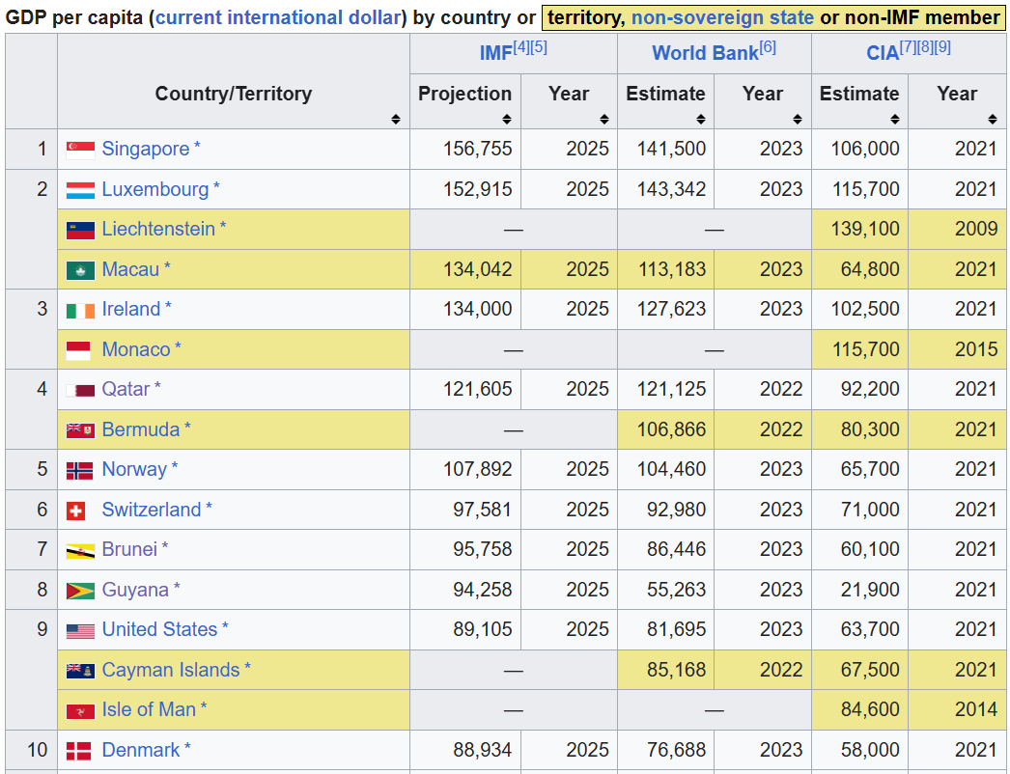
Task: Open the Brunei country link
Action: point(129,549)
